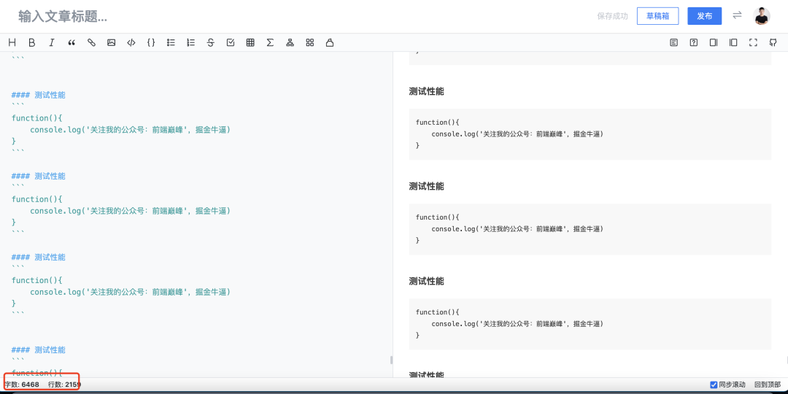The height and width of the screenshot is (394, 788).
Task: Insert a hyperlink using the chain icon
Action: (91, 43)
